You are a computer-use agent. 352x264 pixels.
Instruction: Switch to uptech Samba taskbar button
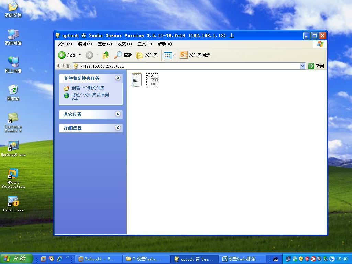pyautogui.click(x=194, y=259)
